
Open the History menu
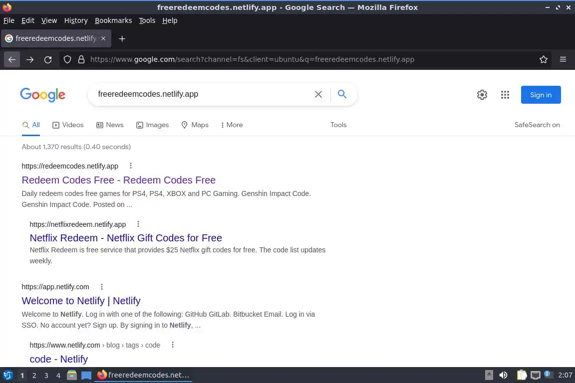76,20
